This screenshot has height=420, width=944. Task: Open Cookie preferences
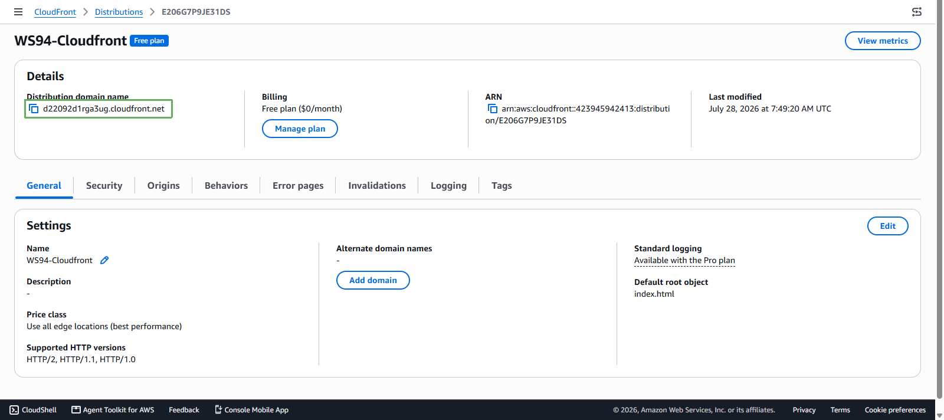pos(895,410)
